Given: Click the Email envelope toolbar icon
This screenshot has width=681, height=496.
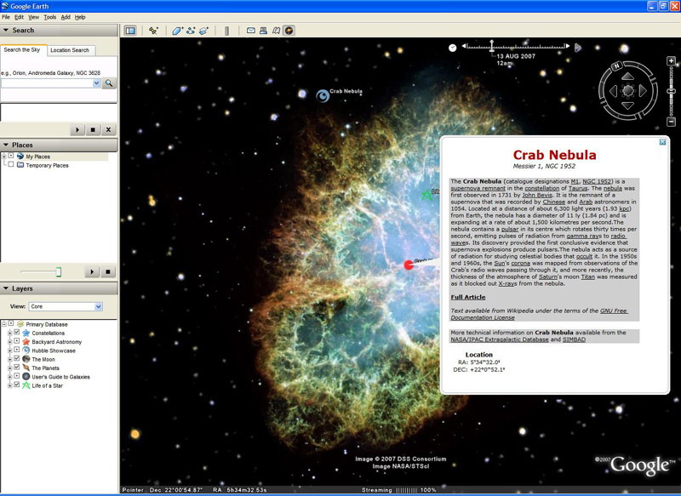Looking at the screenshot, I should [251, 31].
